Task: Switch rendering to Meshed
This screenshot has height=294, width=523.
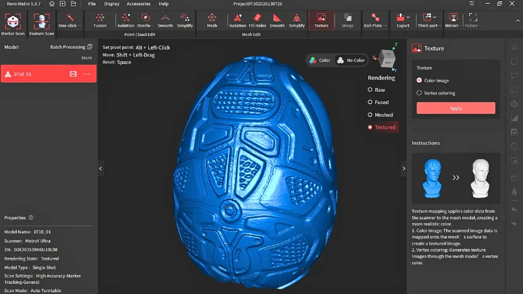Action: [x=380, y=115]
